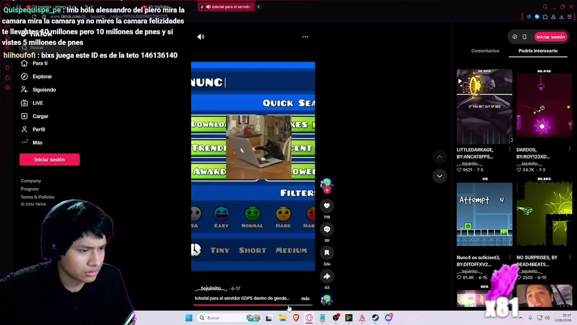Screen dimensions: 577x325
Task: Open the browser downloads icon
Action: pyautogui.click(x=561, y=17)
